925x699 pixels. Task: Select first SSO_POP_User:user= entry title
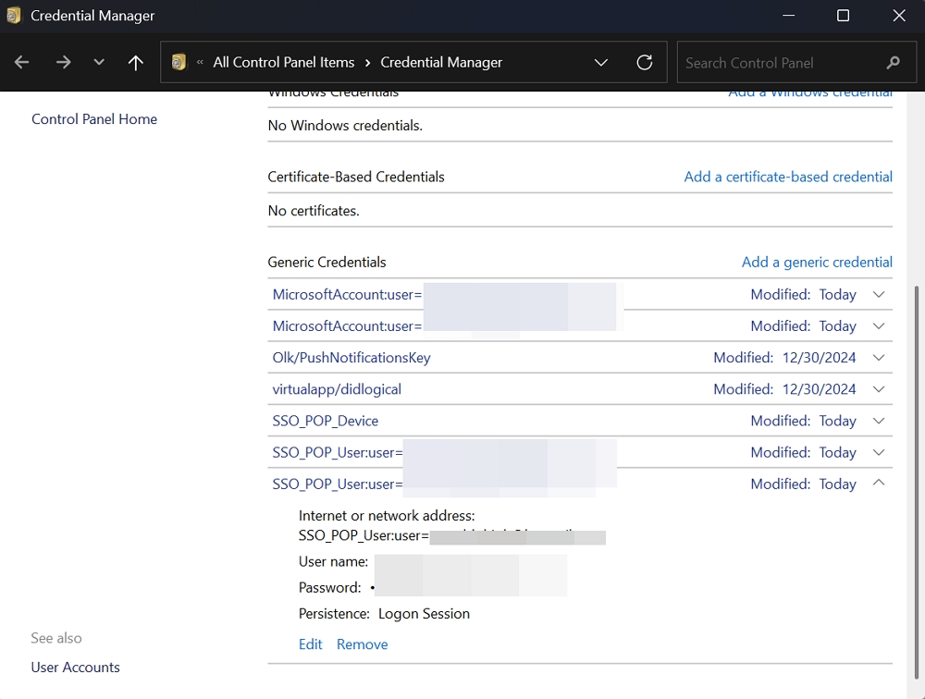pyautogui.click(x=338, y=452)
